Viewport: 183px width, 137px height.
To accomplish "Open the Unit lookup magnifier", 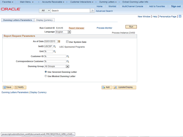I will (55, 51).
